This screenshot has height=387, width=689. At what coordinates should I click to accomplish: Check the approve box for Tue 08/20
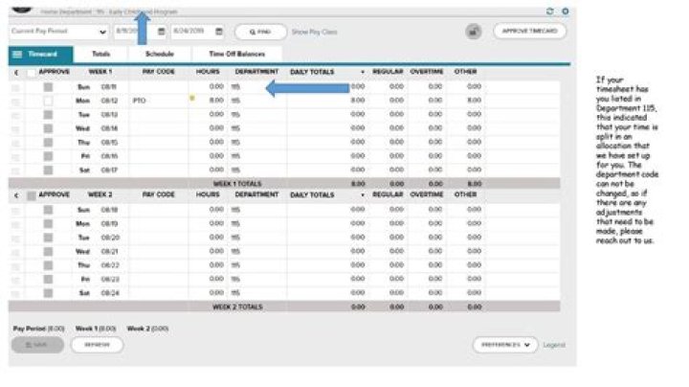[48, 238]
